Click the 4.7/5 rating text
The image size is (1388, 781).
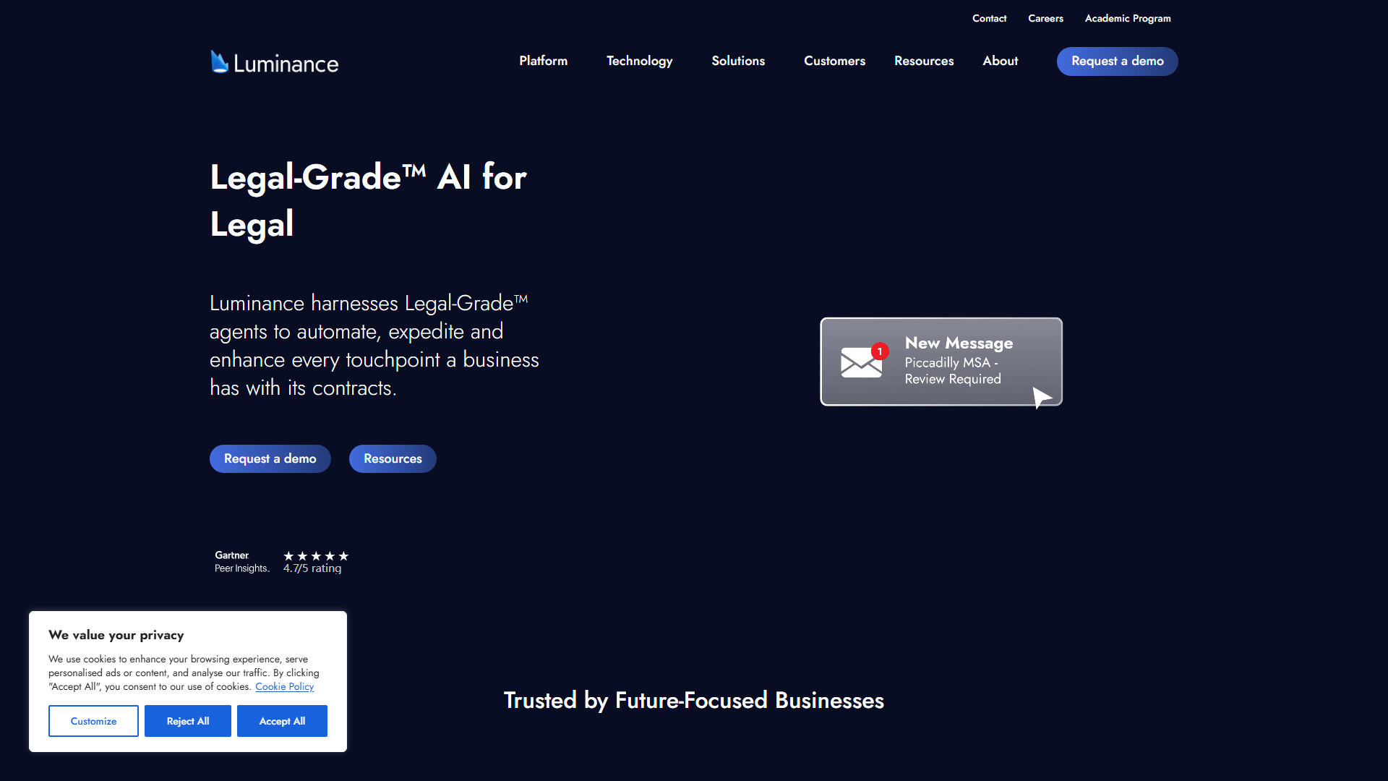[312, 568]
